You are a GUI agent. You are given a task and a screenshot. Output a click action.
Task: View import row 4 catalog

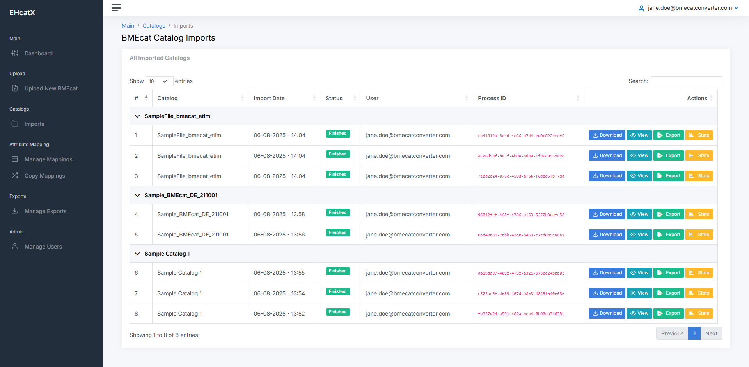pyautogui.click(x=639, y=214)
